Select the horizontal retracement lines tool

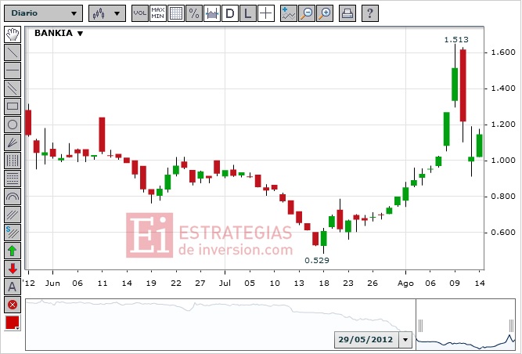13,179
